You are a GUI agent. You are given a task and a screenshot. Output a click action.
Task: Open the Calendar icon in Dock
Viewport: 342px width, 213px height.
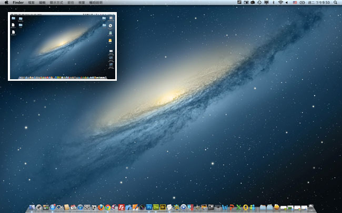point(73,207)
